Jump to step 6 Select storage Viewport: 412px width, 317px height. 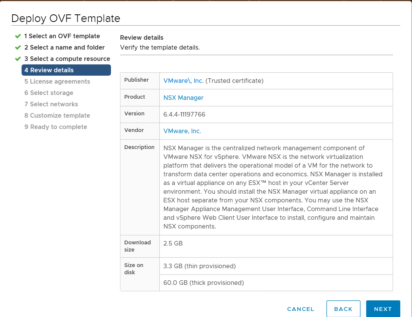[x=49, y=93]
